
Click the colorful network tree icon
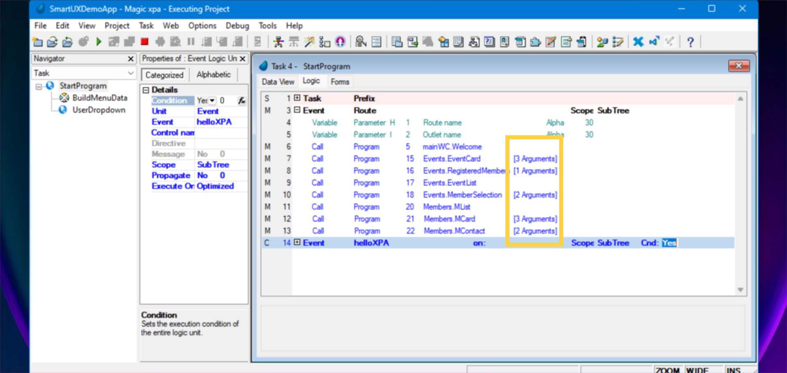[x=278, y=42]
